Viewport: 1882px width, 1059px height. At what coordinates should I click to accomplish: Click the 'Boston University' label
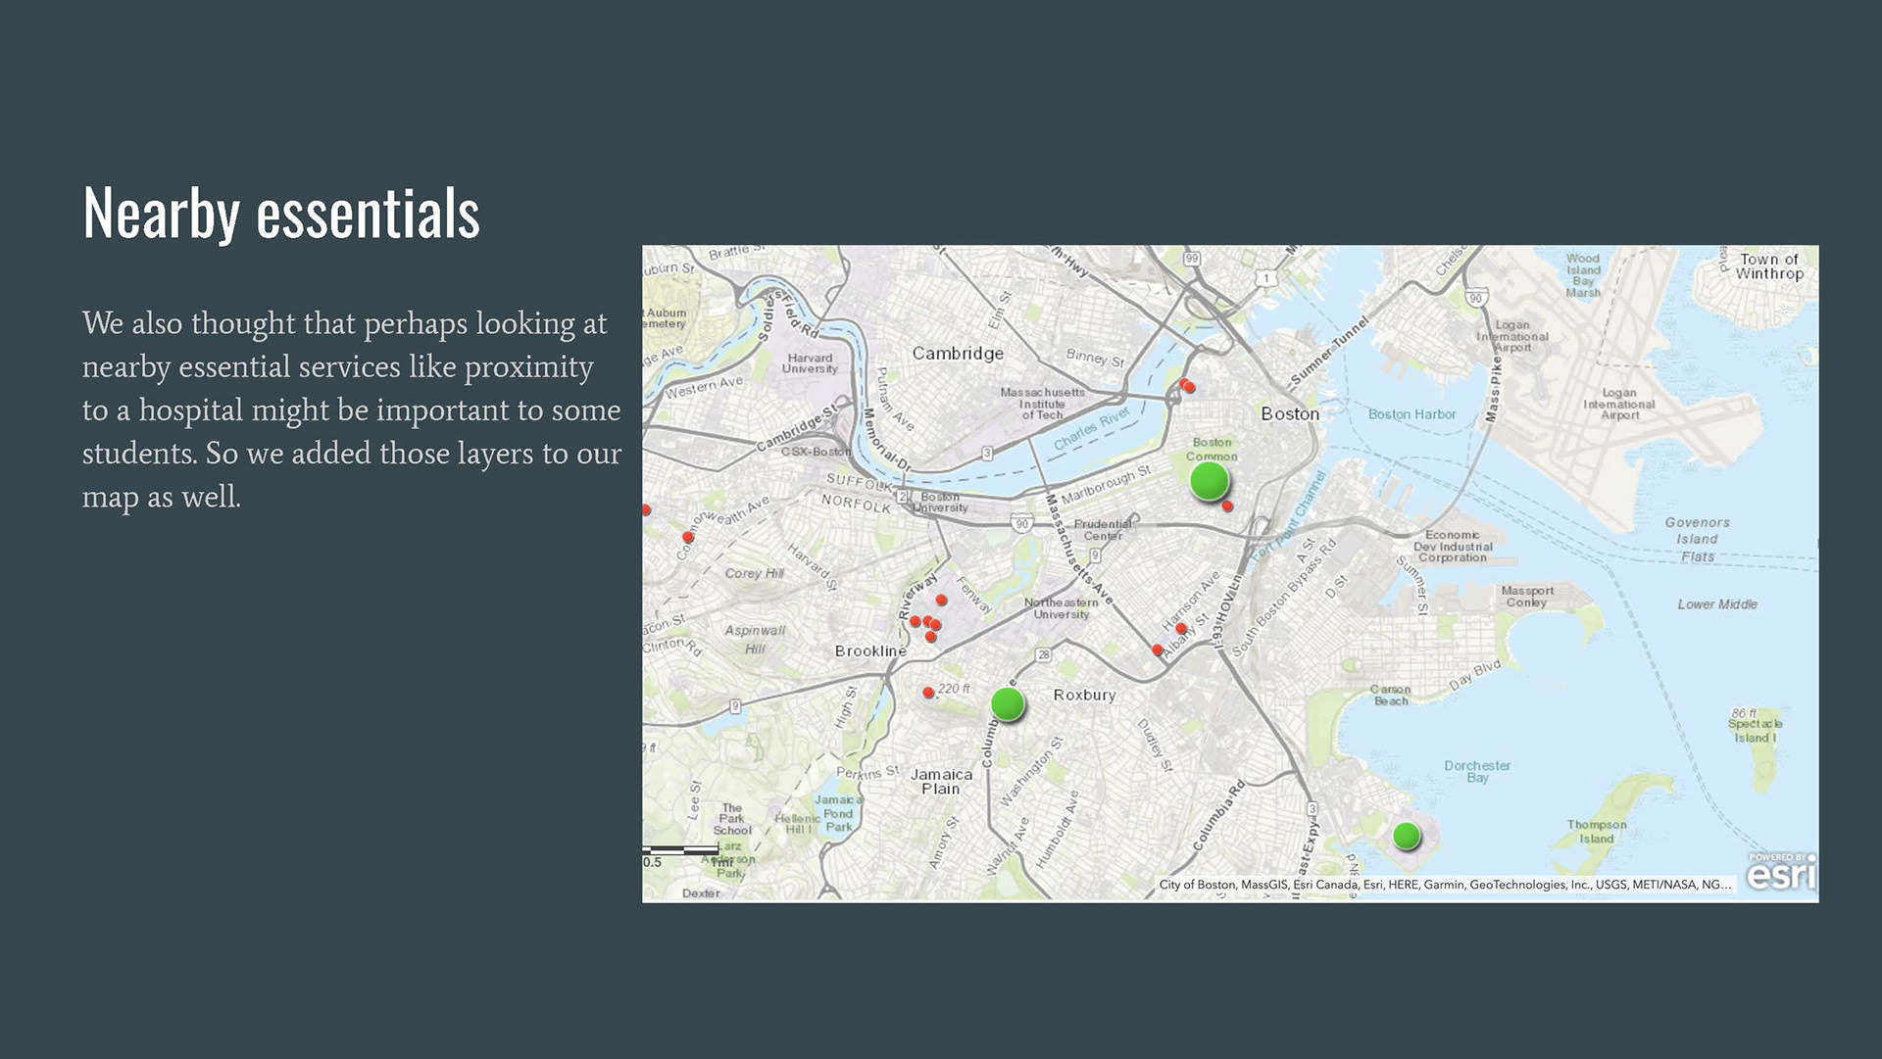pyautogui.click(x=941, y=503)
